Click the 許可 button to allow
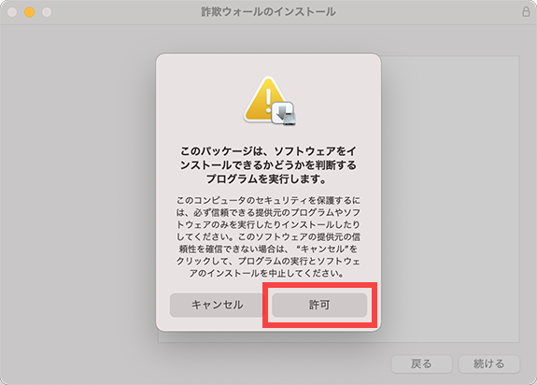Screen dimensions: 537x385 (x=319, y=305)
